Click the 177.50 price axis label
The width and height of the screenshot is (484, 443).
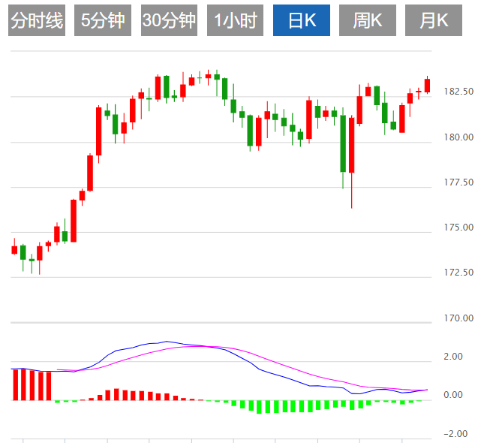(x=458, y=182)
